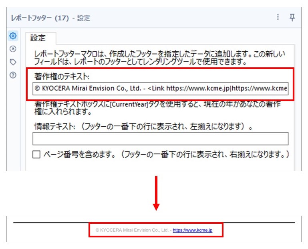
Task: Click the レポートフッターマクロ description paragraph
Action: click(x=160, y=58)
